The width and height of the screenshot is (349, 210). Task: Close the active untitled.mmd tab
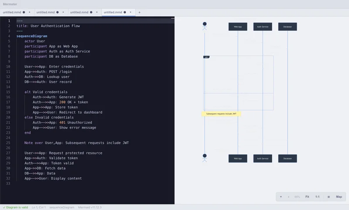pos(130,12)
